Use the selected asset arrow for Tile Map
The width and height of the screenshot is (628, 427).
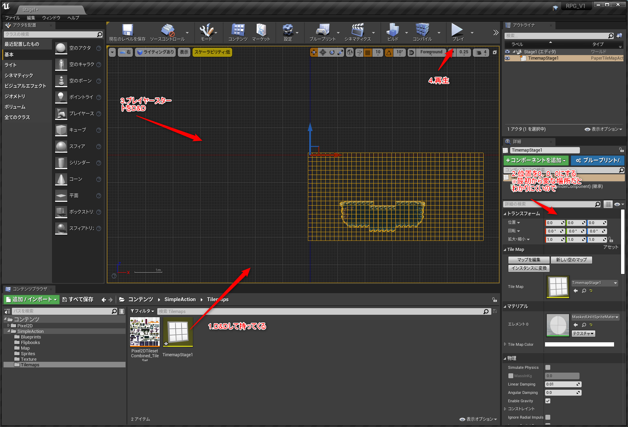(576, 291)
